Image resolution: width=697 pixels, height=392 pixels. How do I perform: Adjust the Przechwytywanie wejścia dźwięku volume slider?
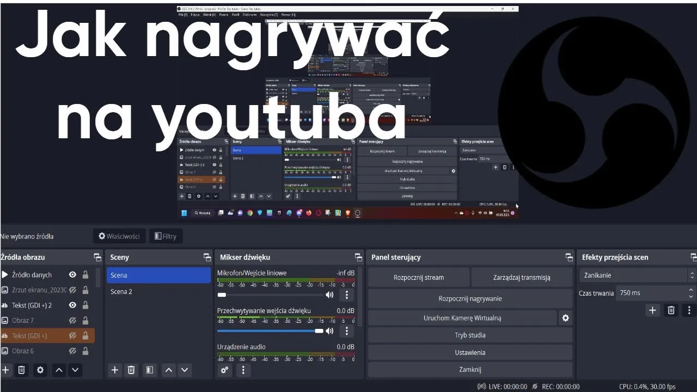[x=270, y=331]
